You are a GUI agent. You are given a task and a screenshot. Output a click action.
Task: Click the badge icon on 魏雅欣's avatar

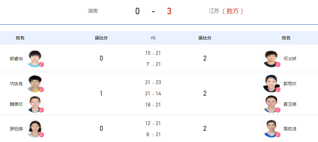point(42,110)
